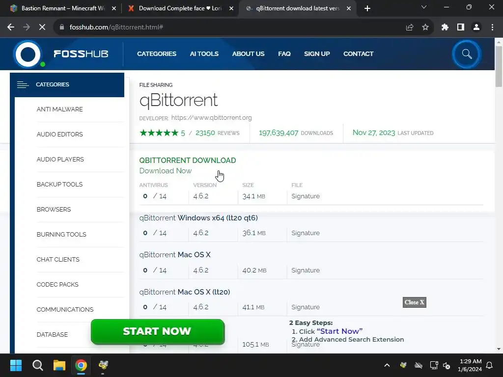Open qBittorrent Windows x64 (lt20 qt6) download
Image resolution: width=503 pixels, height=377 pixels.
(198, 218)
